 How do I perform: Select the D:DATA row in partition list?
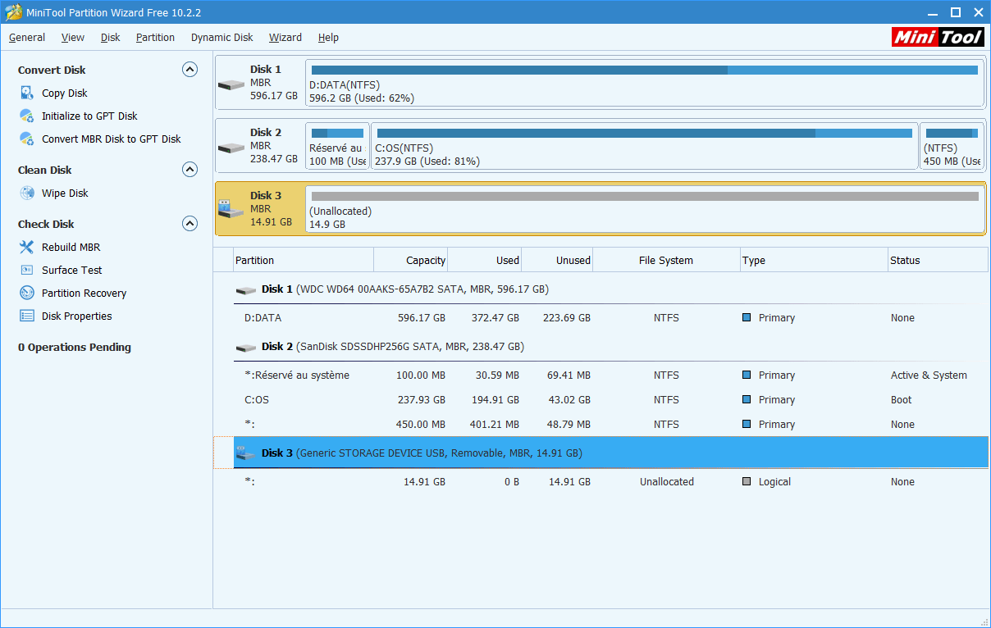(x=610, y=317)
